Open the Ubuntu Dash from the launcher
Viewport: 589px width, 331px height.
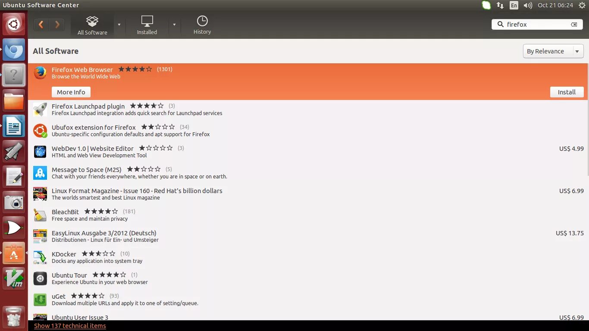click(x=14, y=25)
